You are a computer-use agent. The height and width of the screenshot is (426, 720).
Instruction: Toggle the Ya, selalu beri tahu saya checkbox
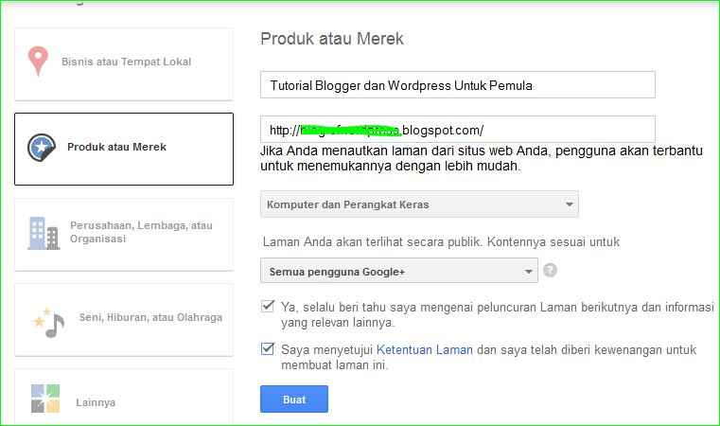268,306
